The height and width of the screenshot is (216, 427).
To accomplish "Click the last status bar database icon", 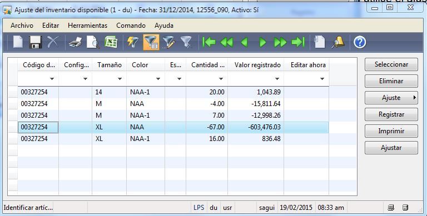I will click(405, 208).
